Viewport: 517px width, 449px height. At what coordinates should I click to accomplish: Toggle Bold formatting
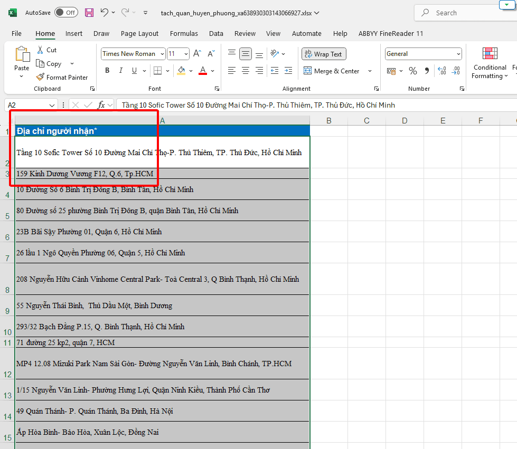107,71
